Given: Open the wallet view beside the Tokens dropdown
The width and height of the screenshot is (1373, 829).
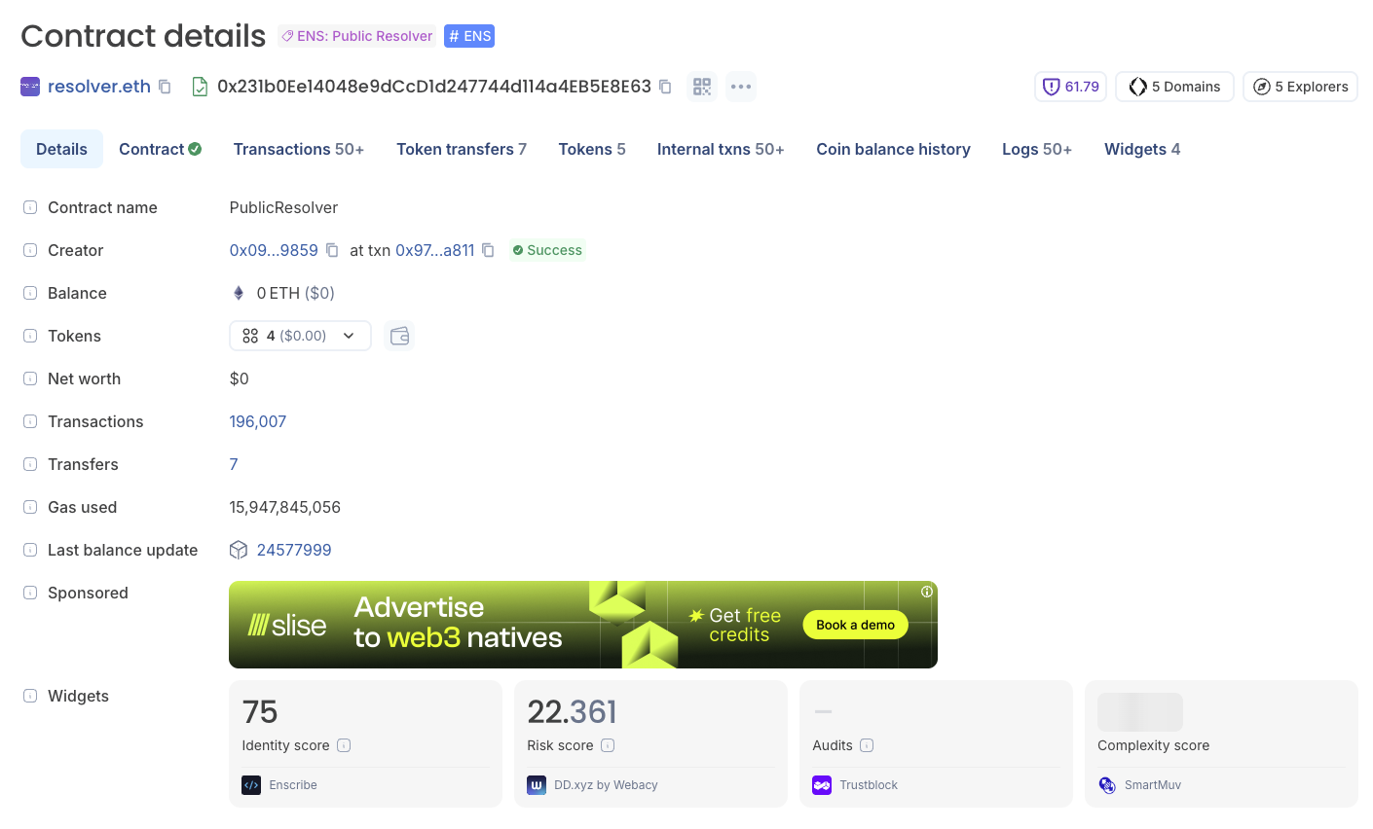Looking at the screenshot, I should (398, 335).
